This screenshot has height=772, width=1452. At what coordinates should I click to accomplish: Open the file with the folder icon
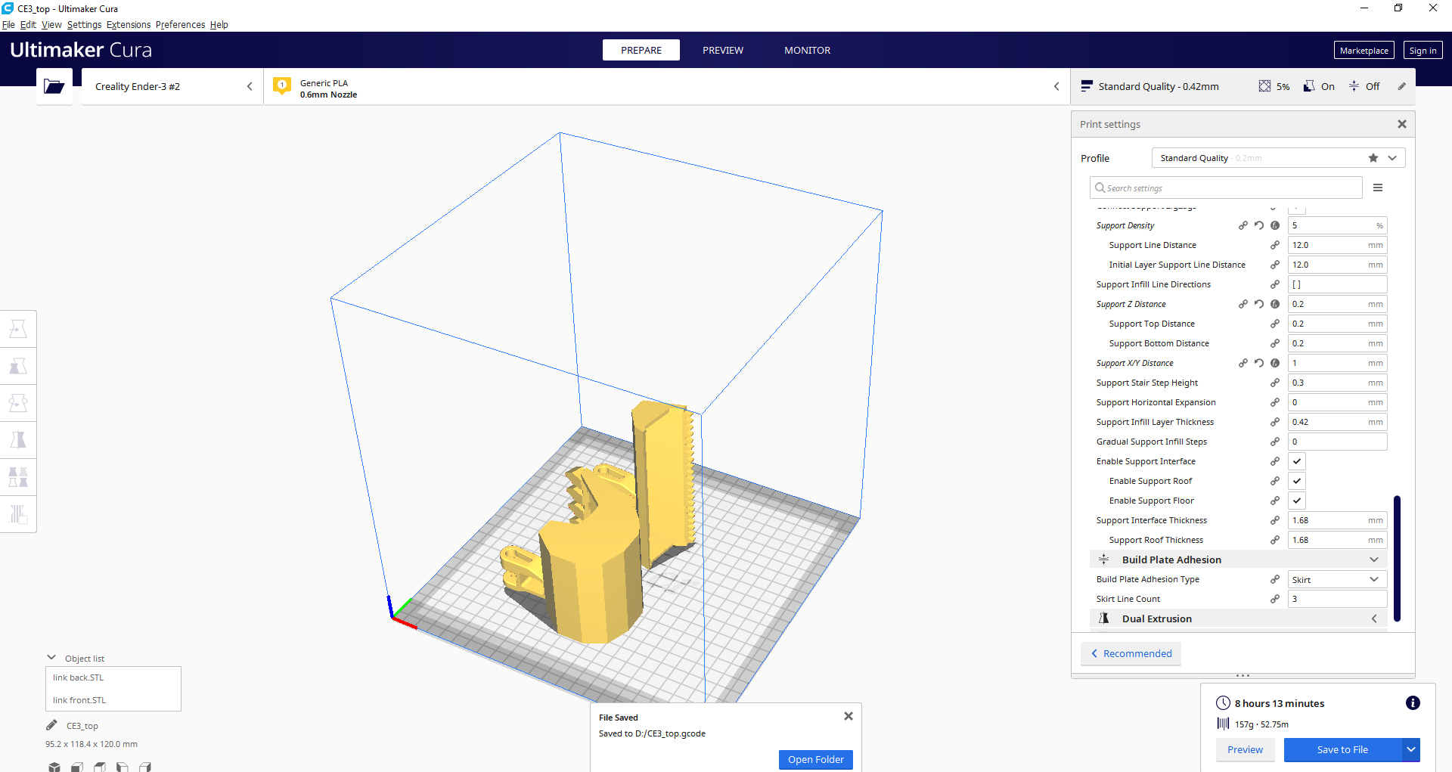(54, 86)
